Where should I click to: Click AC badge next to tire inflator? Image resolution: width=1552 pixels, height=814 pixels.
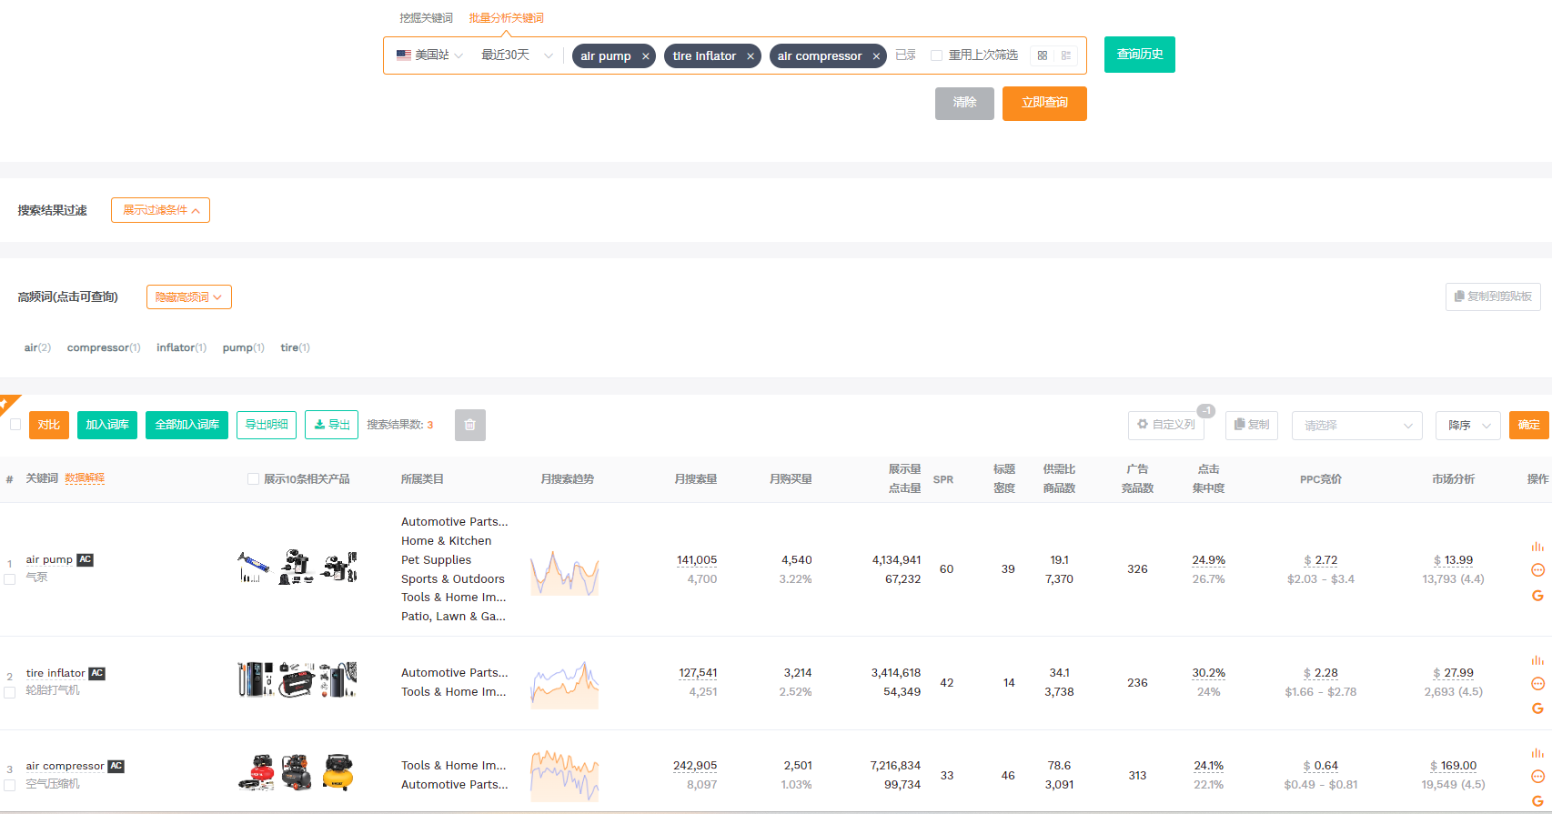pos(97,674)
